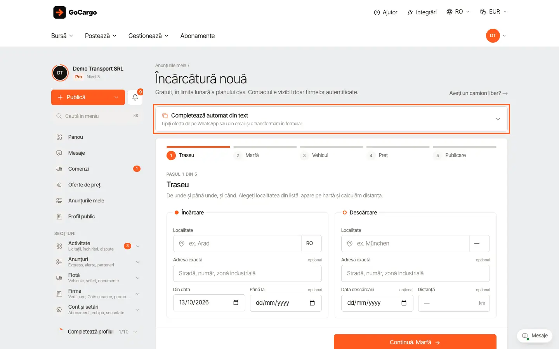This screenshot has height=349, width=559.
Task: Click the copy icon beside Completează automat
Action: pyautogui.click(x=165, y=116)
